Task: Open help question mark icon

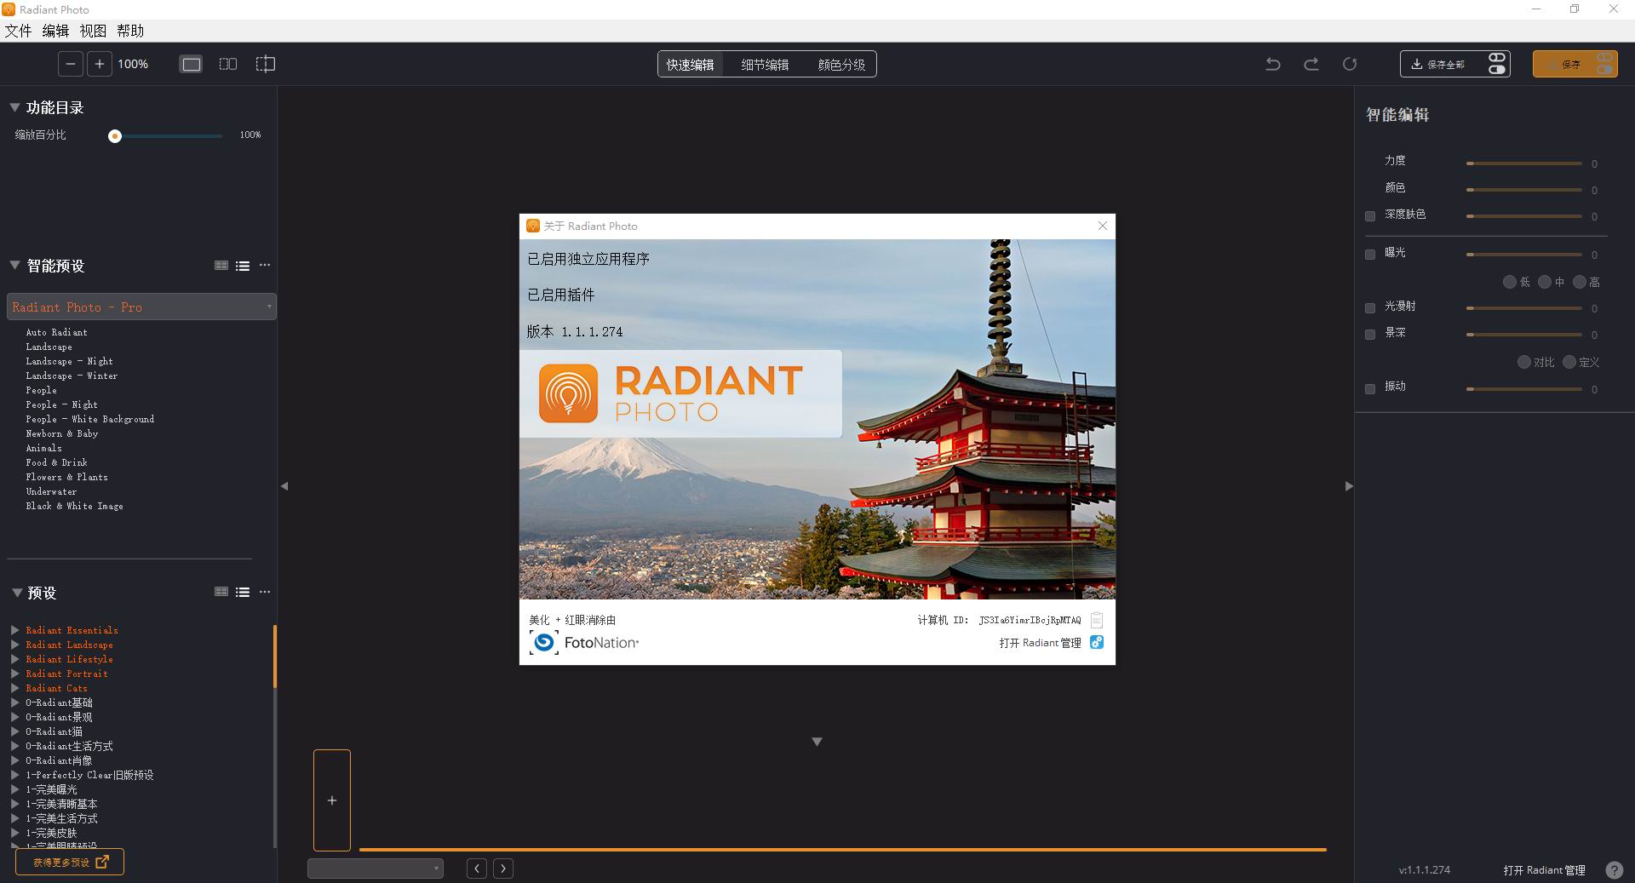Action: (x=1614, y=870)
